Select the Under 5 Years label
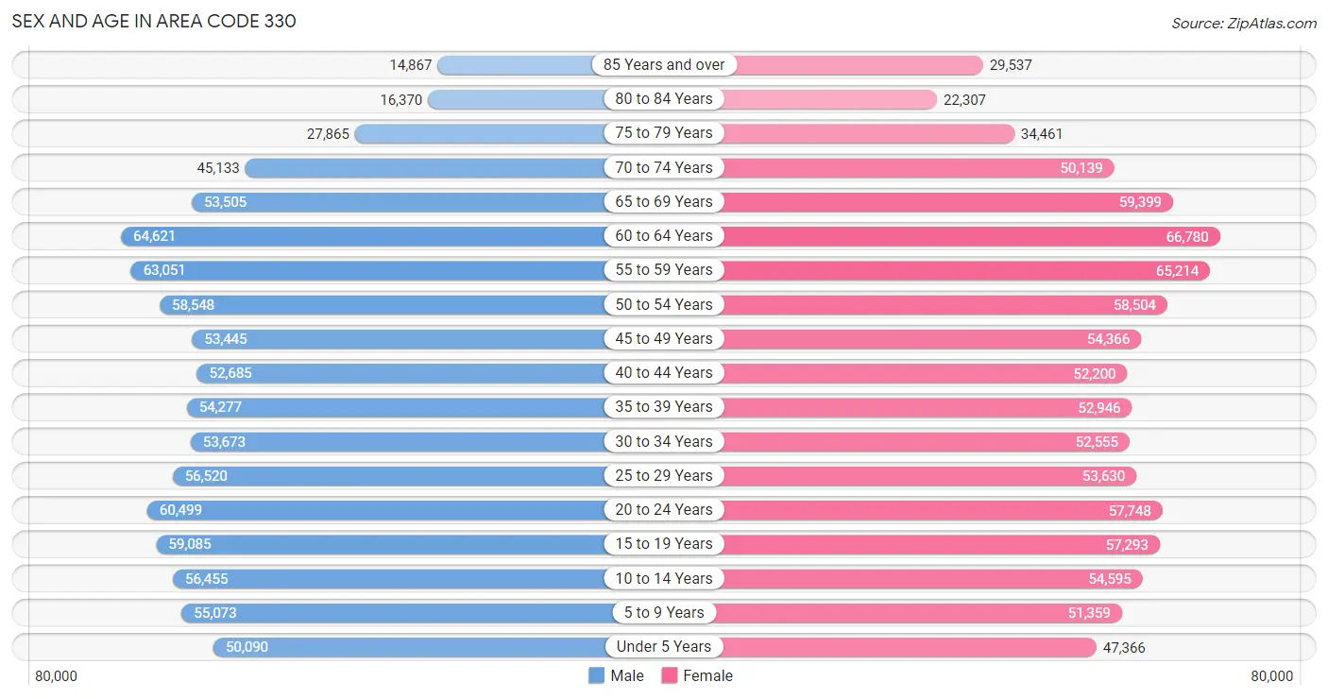The width and height of the screenshot is (1328, 699). tap(664, 647)
